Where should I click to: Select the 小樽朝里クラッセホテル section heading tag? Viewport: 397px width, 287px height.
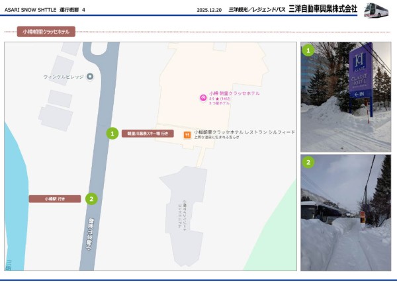click(x=45, y=31)
